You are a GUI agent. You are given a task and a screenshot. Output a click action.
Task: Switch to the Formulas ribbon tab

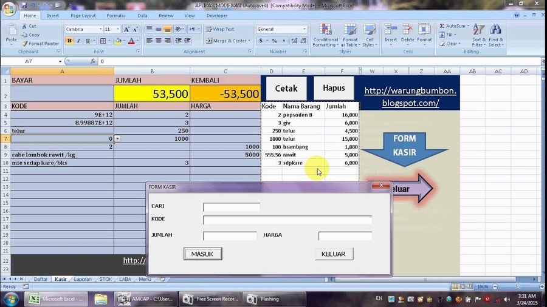116,15
